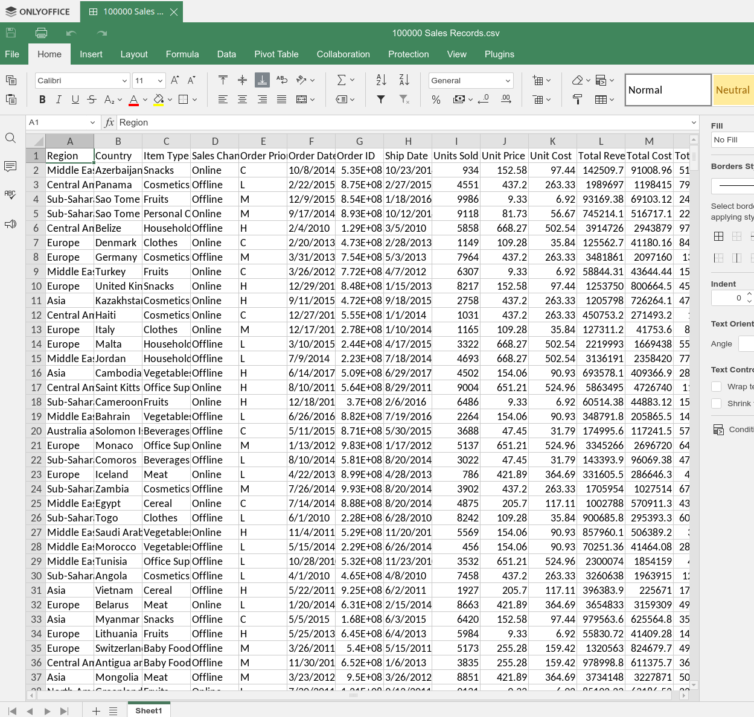Click the Decrease decimal icon
The width and height of the screenshot is (754, 717).
tap(484, 100)
